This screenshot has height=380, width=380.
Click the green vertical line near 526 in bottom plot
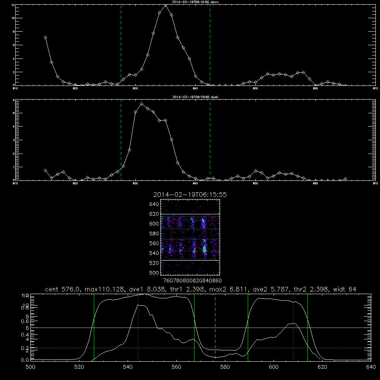coord(94,328)
